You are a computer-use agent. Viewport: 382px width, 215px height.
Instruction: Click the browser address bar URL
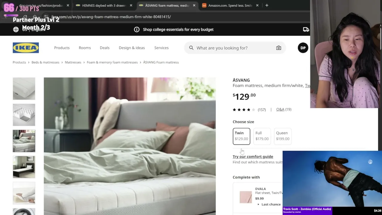[111, 17]
